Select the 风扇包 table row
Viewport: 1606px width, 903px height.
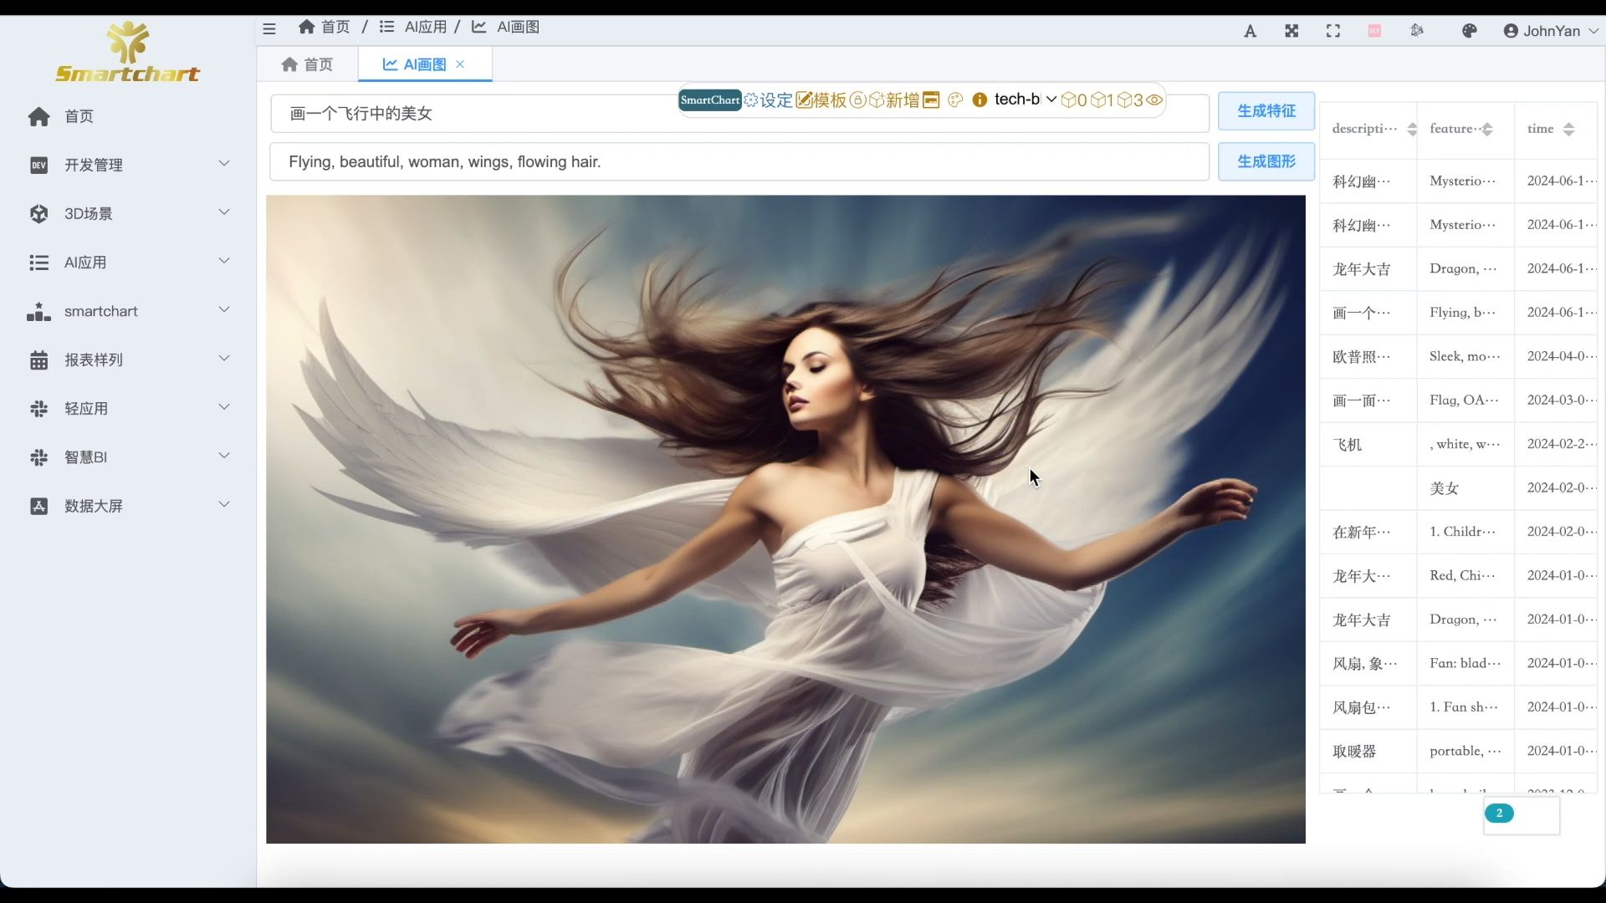point(1459,707)
